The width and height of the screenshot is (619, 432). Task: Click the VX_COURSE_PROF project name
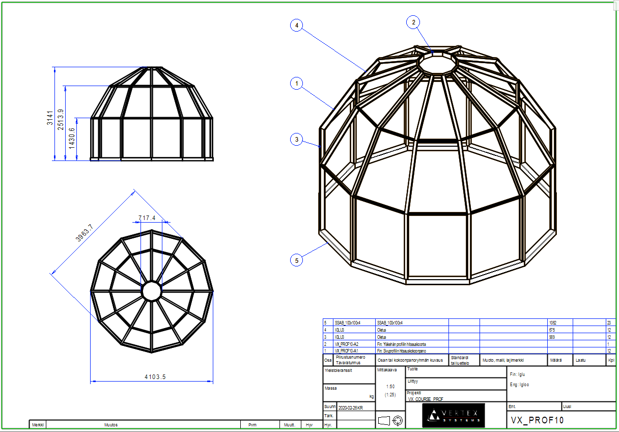426,399
